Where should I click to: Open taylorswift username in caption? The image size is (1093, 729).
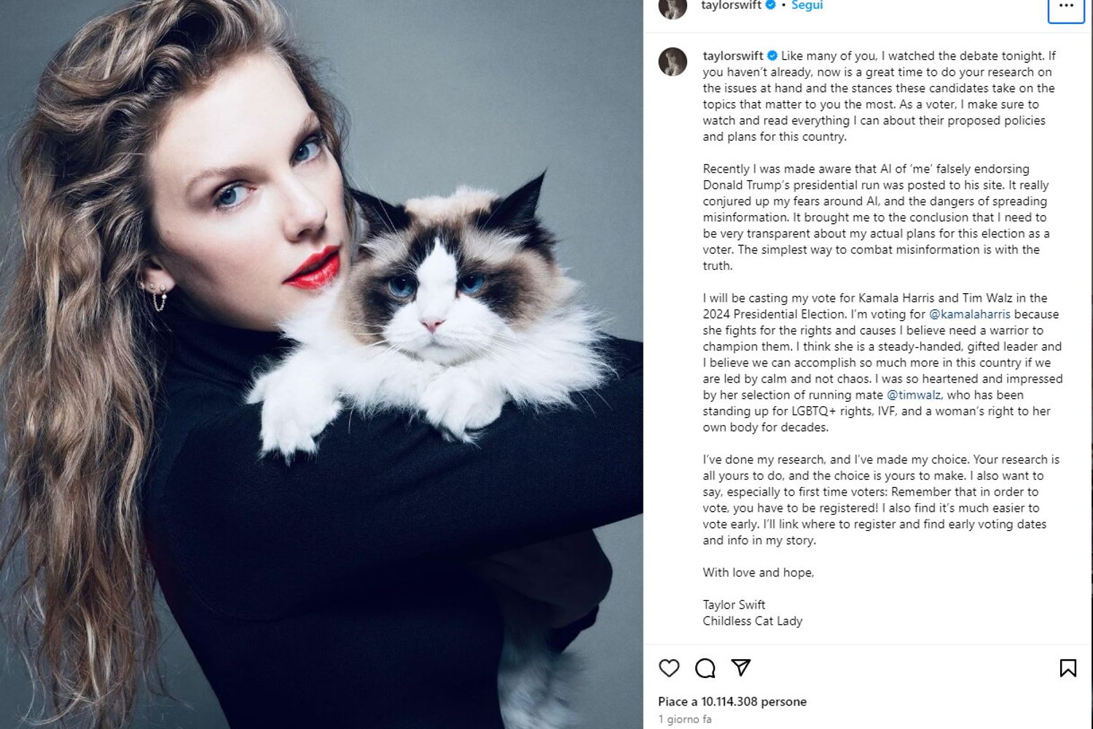733,55
